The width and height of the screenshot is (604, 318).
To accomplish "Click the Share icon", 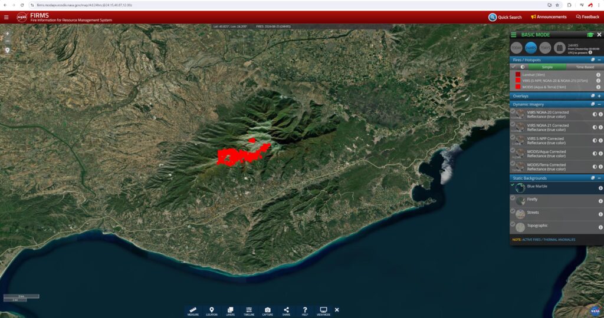I will click(x=286, y=310).
